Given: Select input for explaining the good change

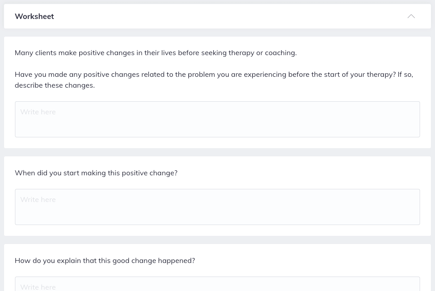Looking at the screenshot, I should point(217,285).
